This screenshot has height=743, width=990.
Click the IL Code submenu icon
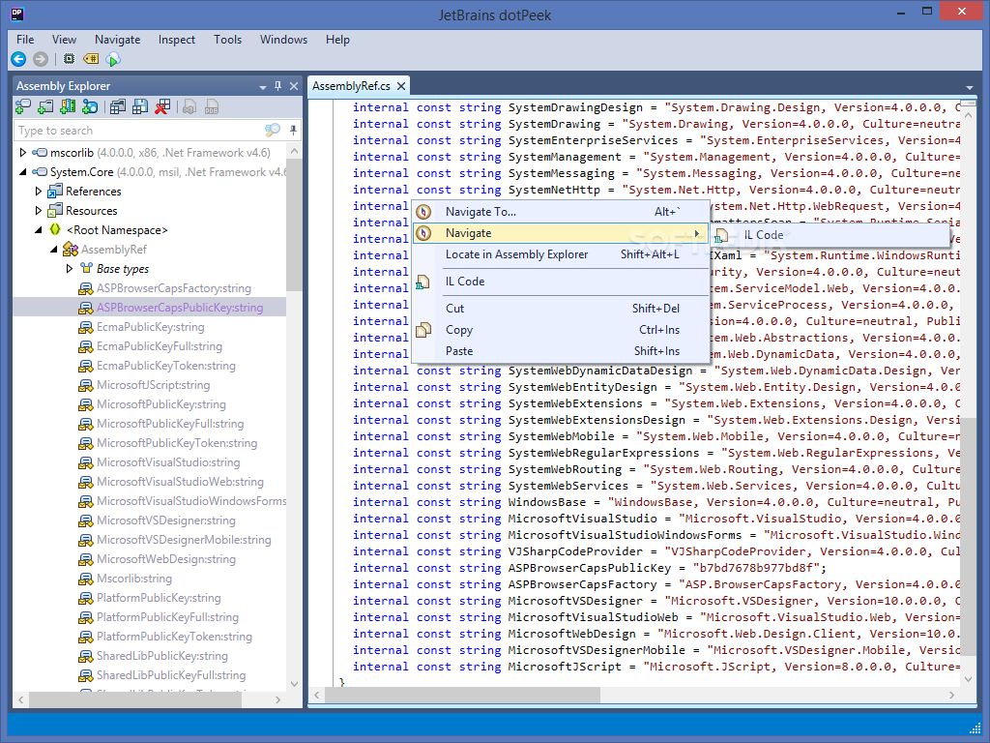pos(721,236)
